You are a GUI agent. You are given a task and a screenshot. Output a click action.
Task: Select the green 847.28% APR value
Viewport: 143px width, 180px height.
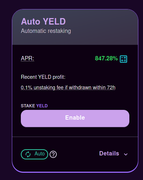106,59
